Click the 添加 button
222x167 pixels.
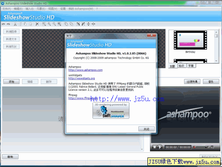coord(11,82)
